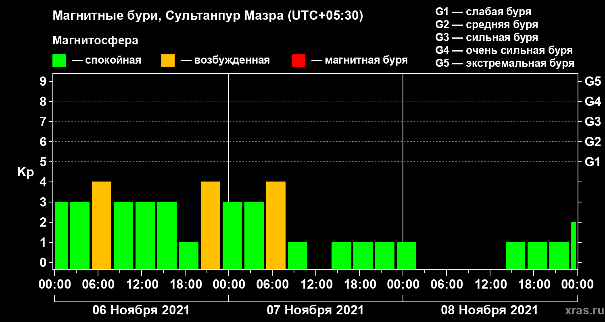
Task: Click the chart title Магнитные бури
Action: click(x=103, y=16)
